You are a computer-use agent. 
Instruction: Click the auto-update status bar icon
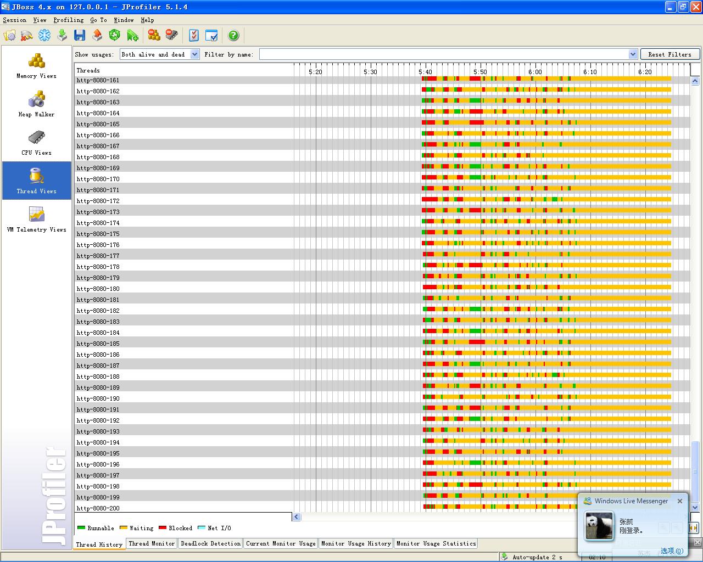[x=504, y=557]
